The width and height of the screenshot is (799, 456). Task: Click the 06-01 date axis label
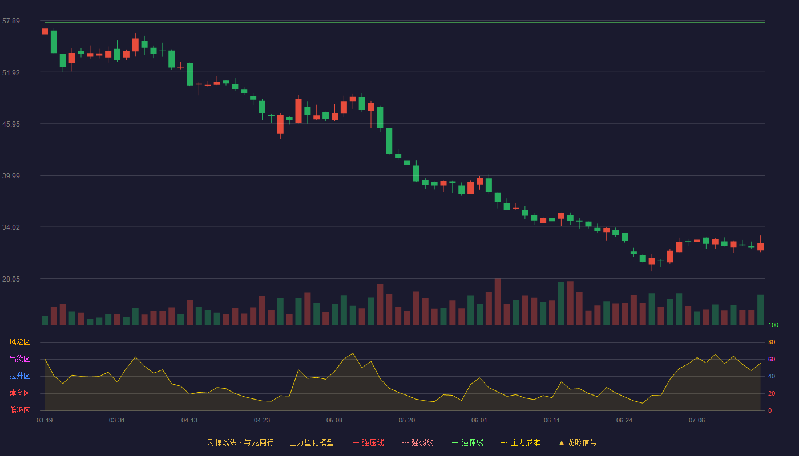coord(479,420)
